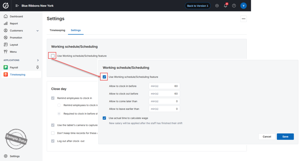The height and width of the screenshot is (161, 299).
Task: Click the help question mark icon
Action: 234,6
